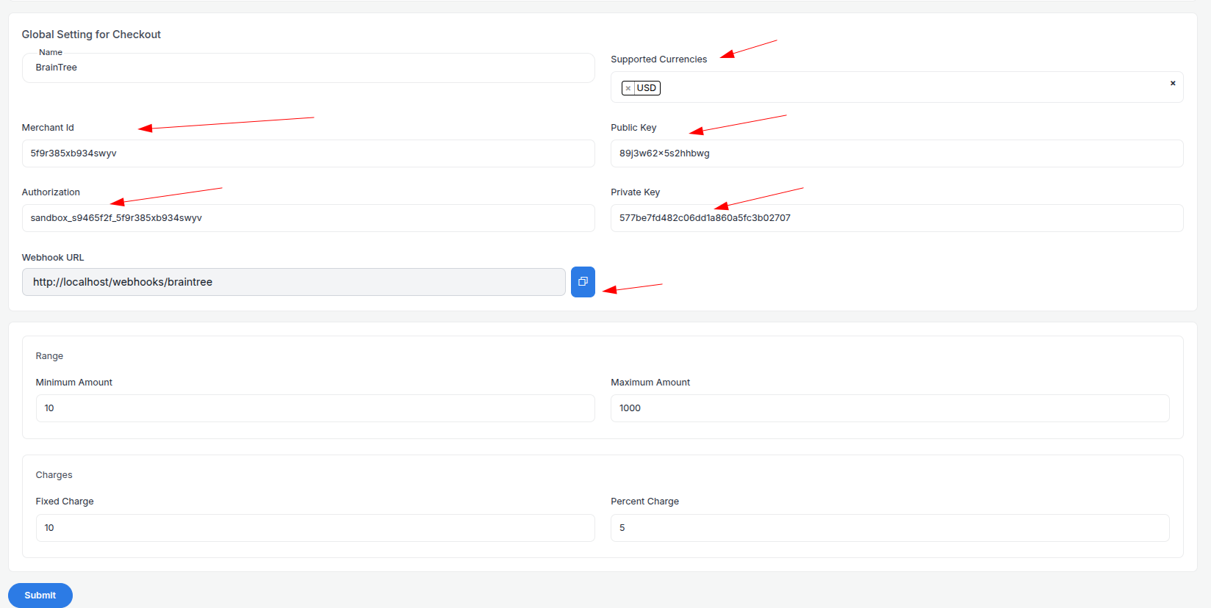
Task: Click the Private Key label
Action: pos(636,192)
